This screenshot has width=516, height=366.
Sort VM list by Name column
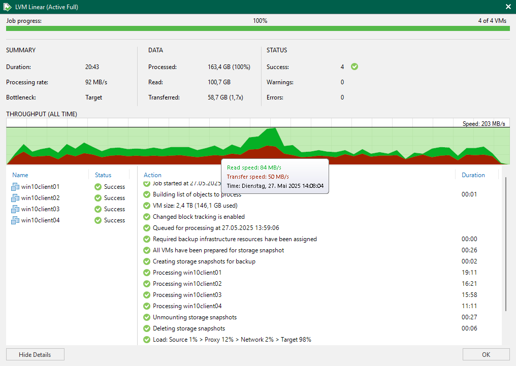click(20, 175)
